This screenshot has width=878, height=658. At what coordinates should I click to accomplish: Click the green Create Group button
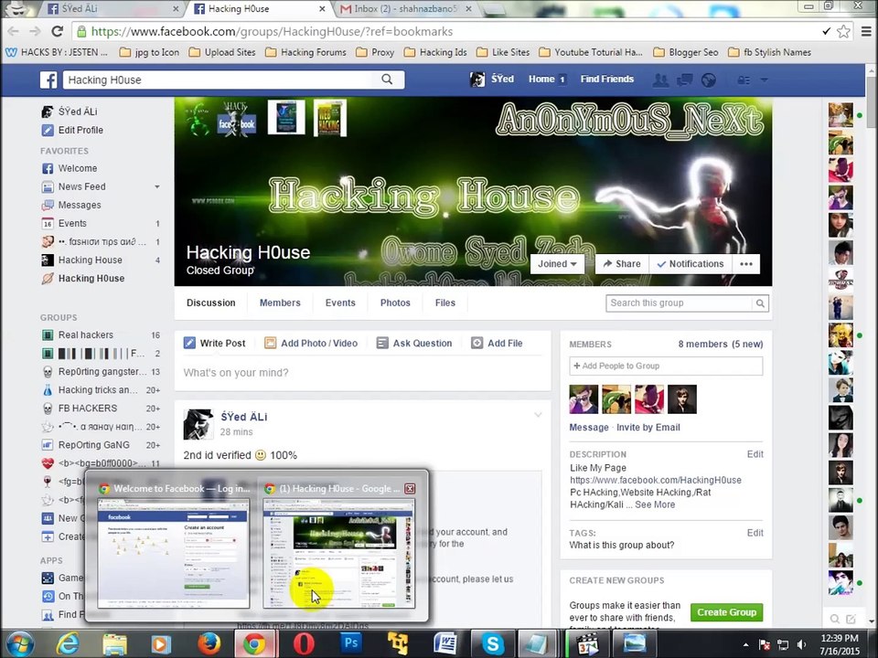coord(726,612)
